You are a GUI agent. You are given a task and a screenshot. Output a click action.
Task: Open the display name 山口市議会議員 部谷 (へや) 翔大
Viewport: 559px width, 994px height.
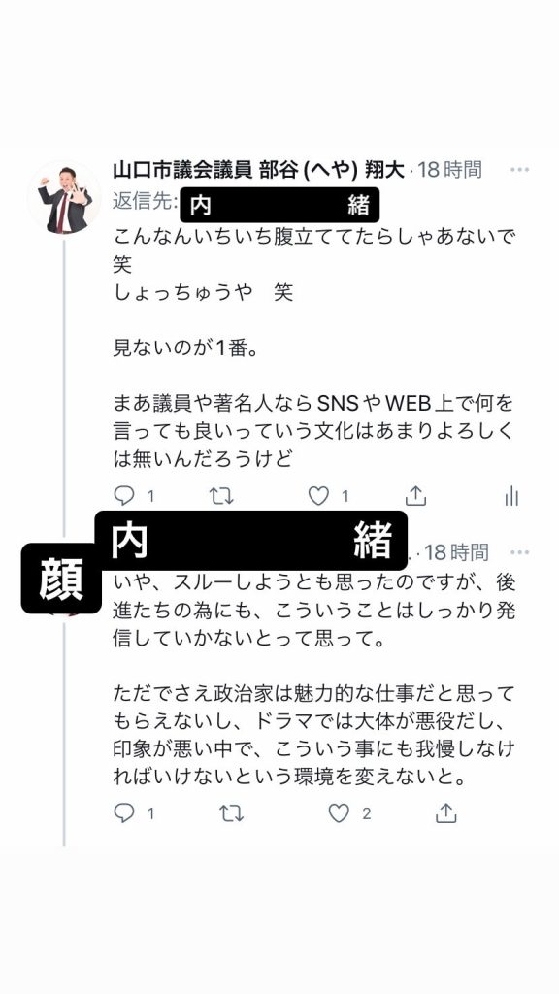(258, 170)
